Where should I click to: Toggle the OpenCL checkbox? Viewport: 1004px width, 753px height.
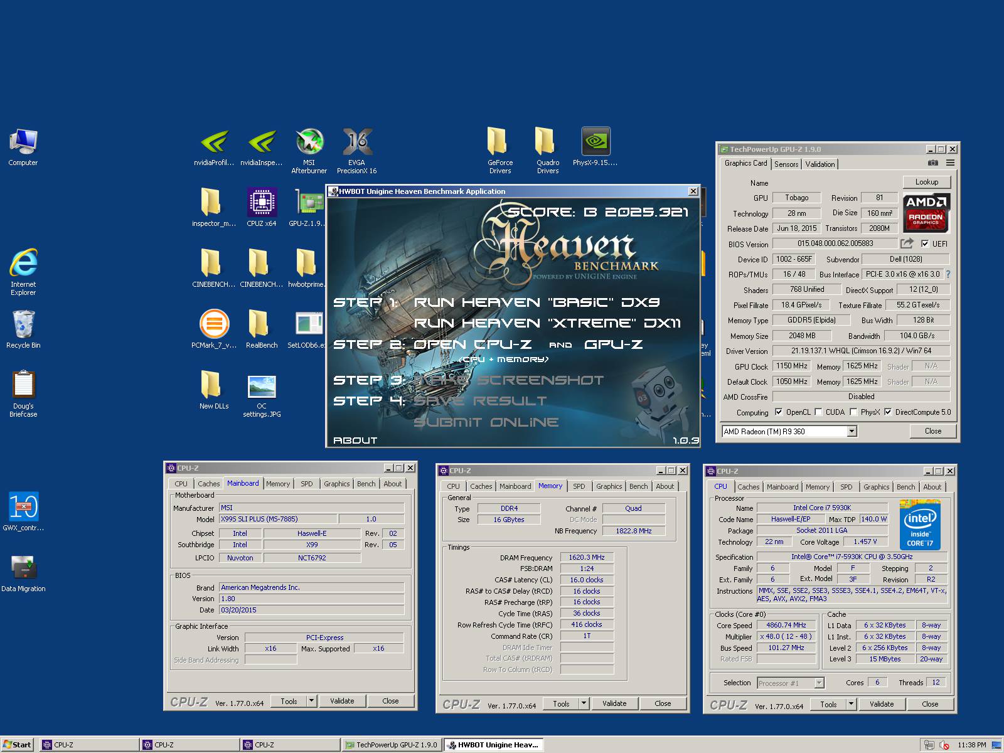779,412
